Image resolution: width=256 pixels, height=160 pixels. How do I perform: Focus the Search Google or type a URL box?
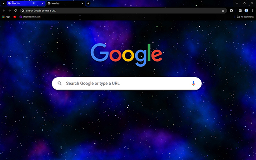(126, 84)
